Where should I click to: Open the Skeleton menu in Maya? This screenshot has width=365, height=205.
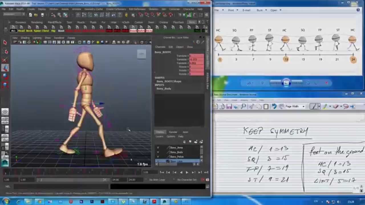pyautogui.click(x=153, y=9)
